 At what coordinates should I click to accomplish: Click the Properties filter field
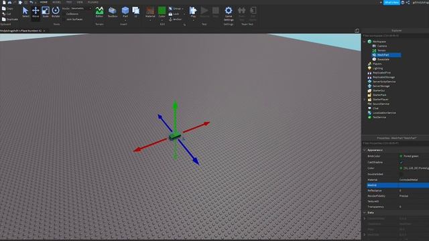pyautogui.click(x=395, y=143)
